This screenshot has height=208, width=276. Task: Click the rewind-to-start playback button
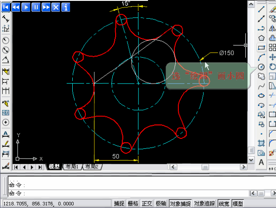[6, 7]
